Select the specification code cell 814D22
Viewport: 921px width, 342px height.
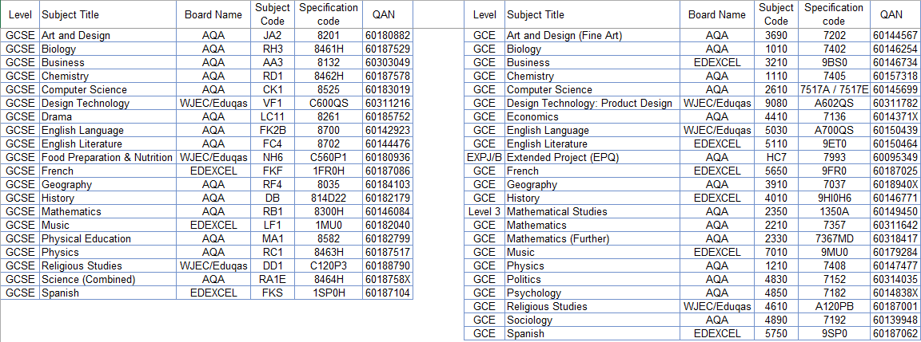pyautogui.click(x=329, y=199)
